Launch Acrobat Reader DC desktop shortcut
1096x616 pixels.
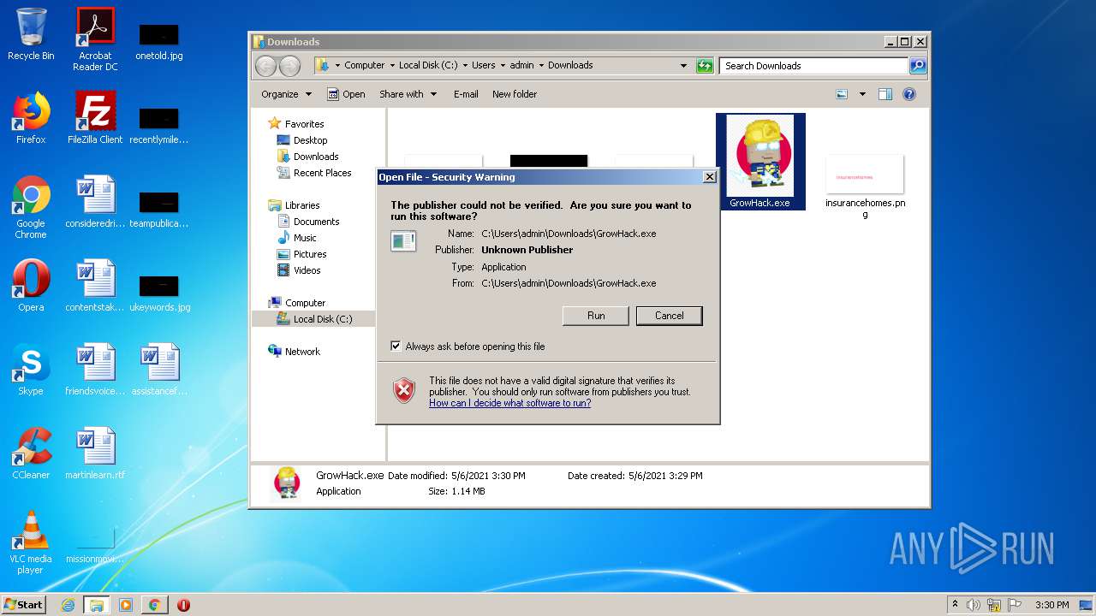95,39
